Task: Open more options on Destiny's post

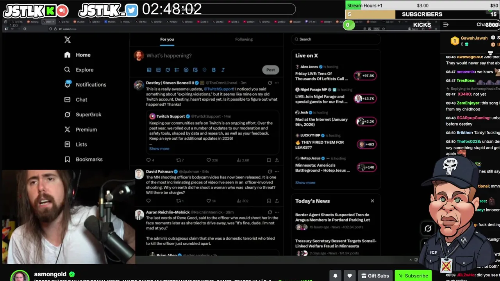Action: (277, 83)
